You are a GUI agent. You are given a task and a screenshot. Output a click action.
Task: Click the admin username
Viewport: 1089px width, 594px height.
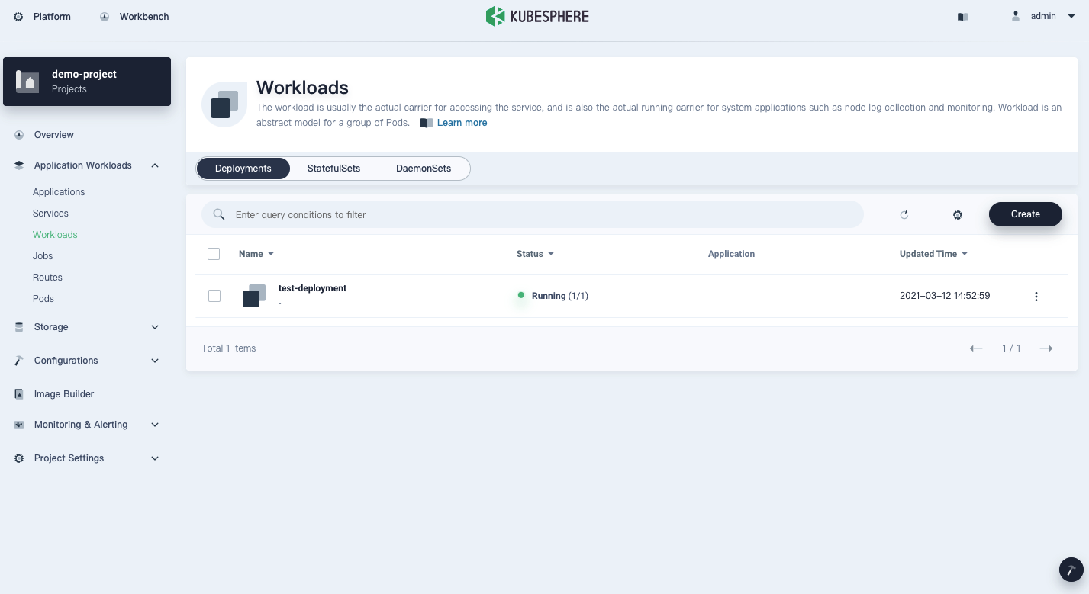point(1043,16)
